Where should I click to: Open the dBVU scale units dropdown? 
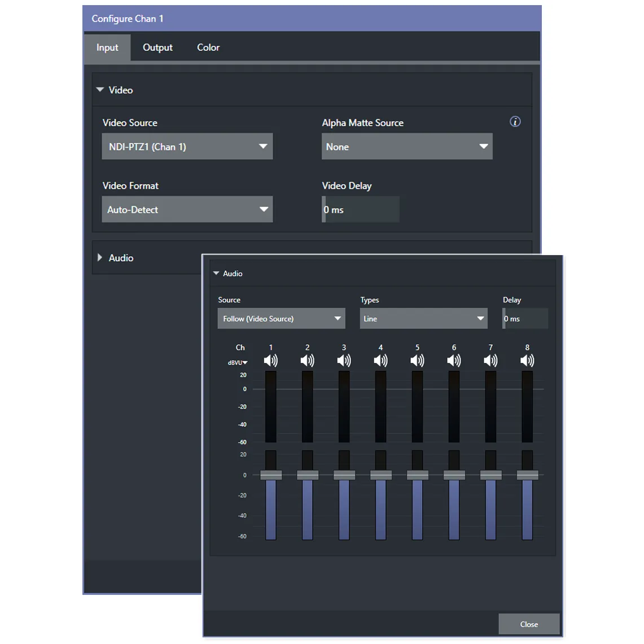pyautogui.click(x=238, y=363)
